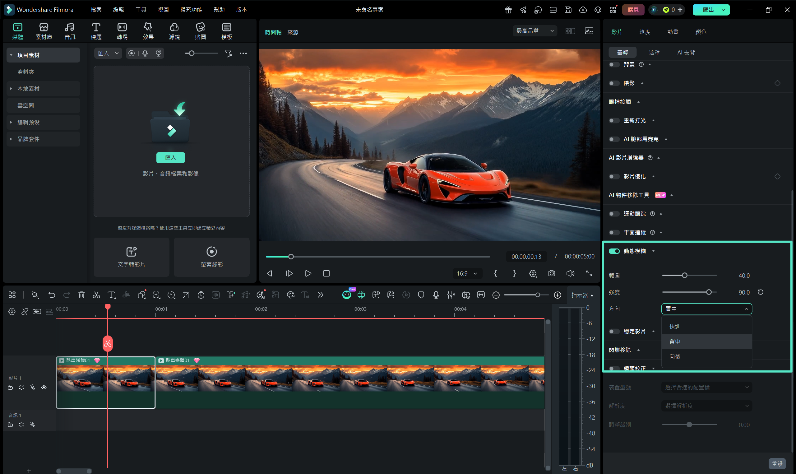This screenshot has width=796, height=474.
Task: Switch to the 遮罩 tab
Action: tap(654, 52)
